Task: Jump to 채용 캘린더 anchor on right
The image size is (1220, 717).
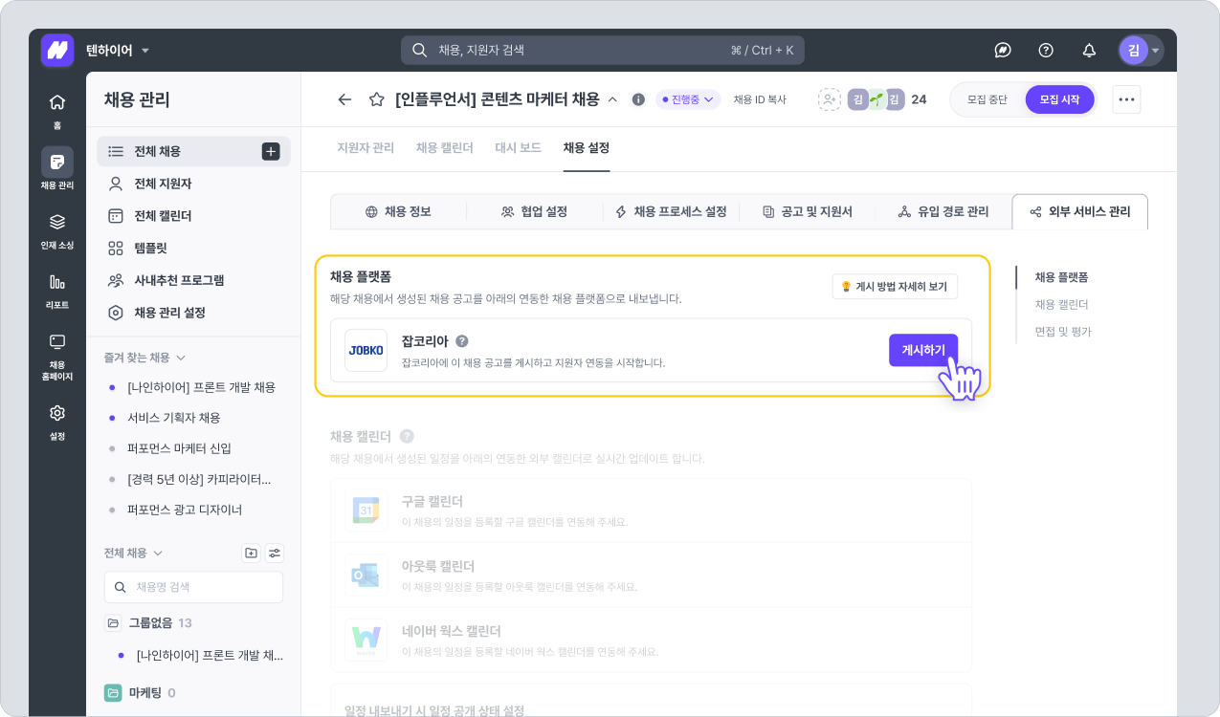Action: point(1061,304)
